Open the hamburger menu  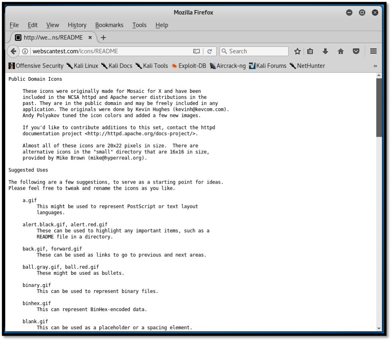click(x=373, y=51)
